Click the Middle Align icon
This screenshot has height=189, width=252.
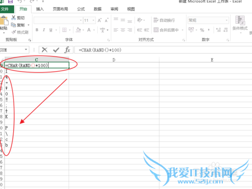123,20
